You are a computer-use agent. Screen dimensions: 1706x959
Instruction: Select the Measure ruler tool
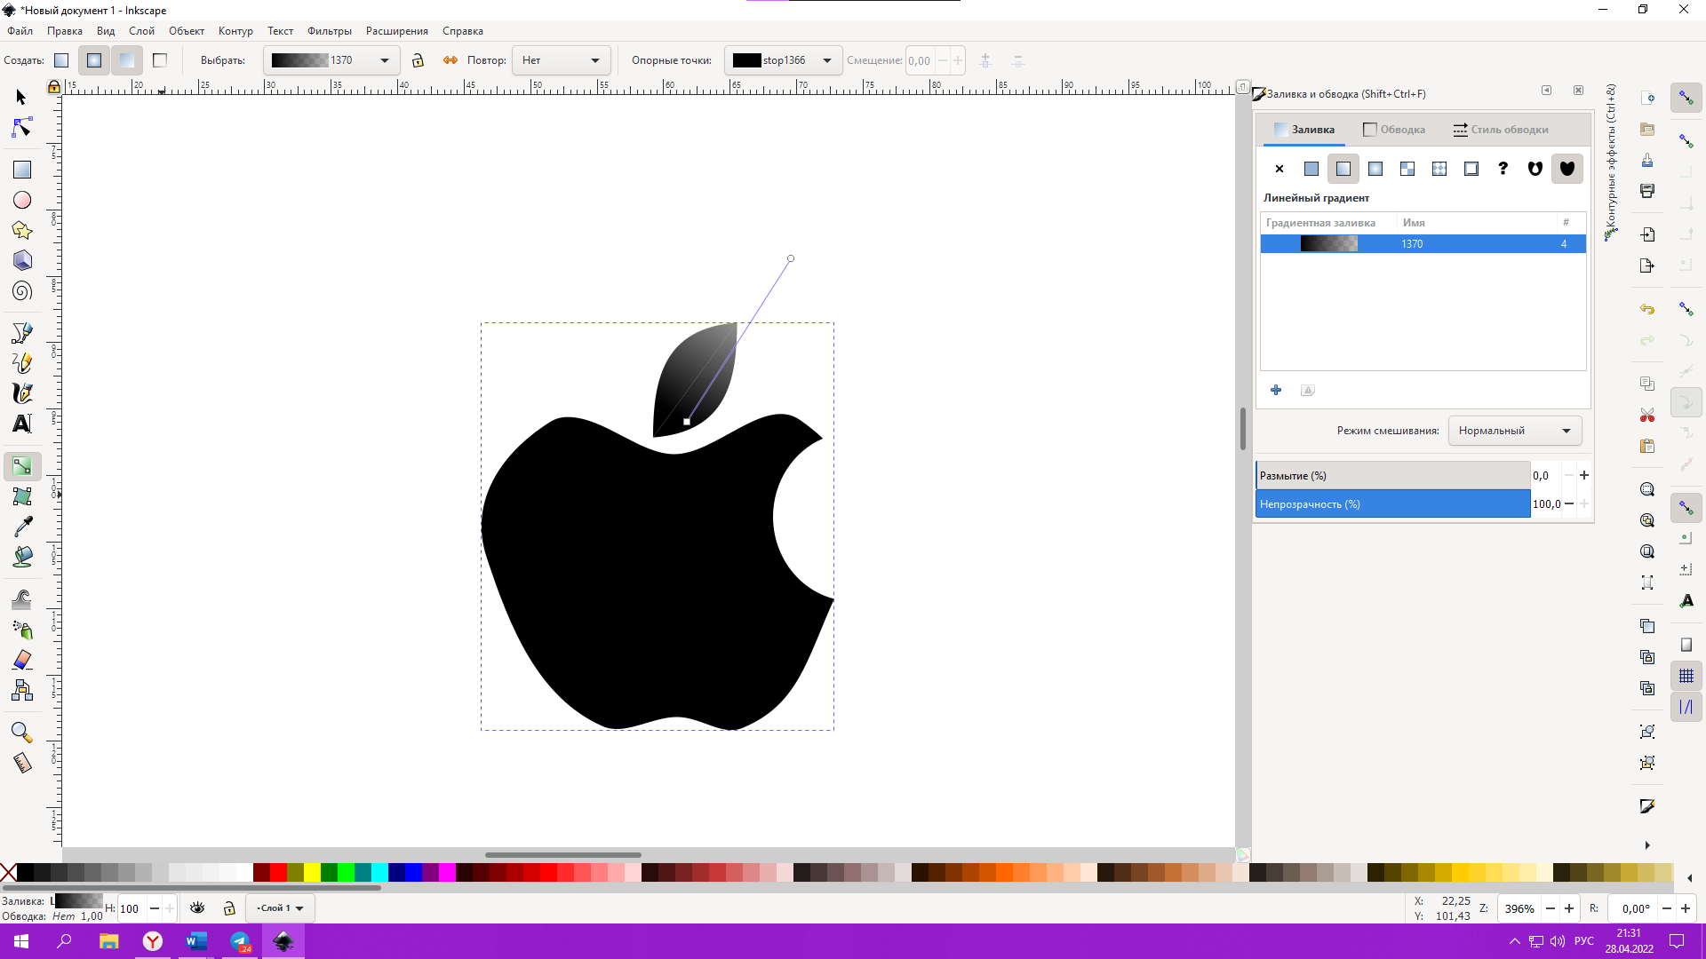click(21, 763)
